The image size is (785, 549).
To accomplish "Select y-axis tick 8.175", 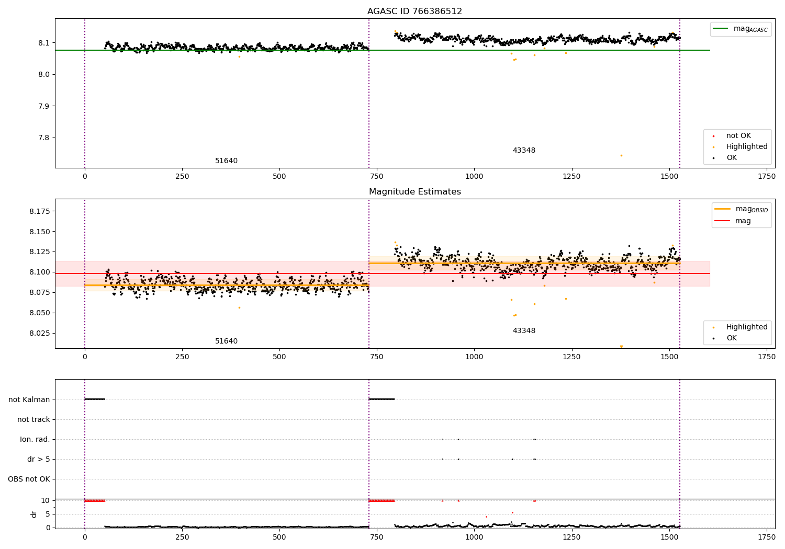I will pos(40,211).
